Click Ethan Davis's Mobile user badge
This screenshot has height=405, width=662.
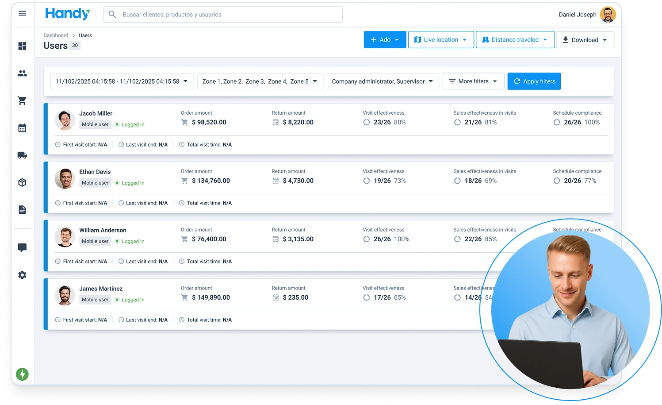(x=95, y=182)
